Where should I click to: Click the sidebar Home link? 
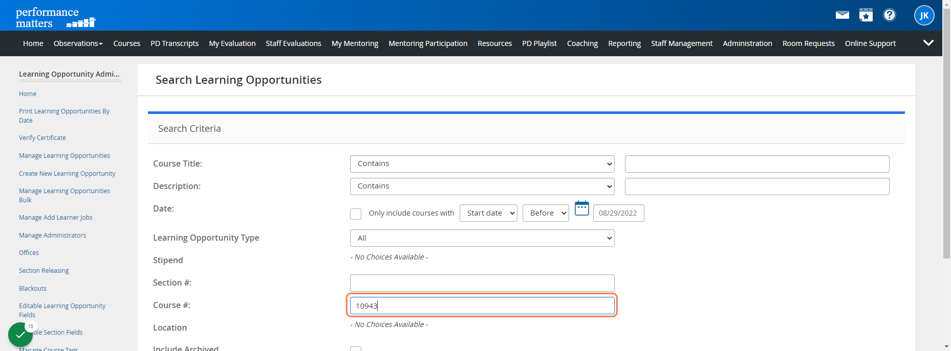click(x=28, y=94)
